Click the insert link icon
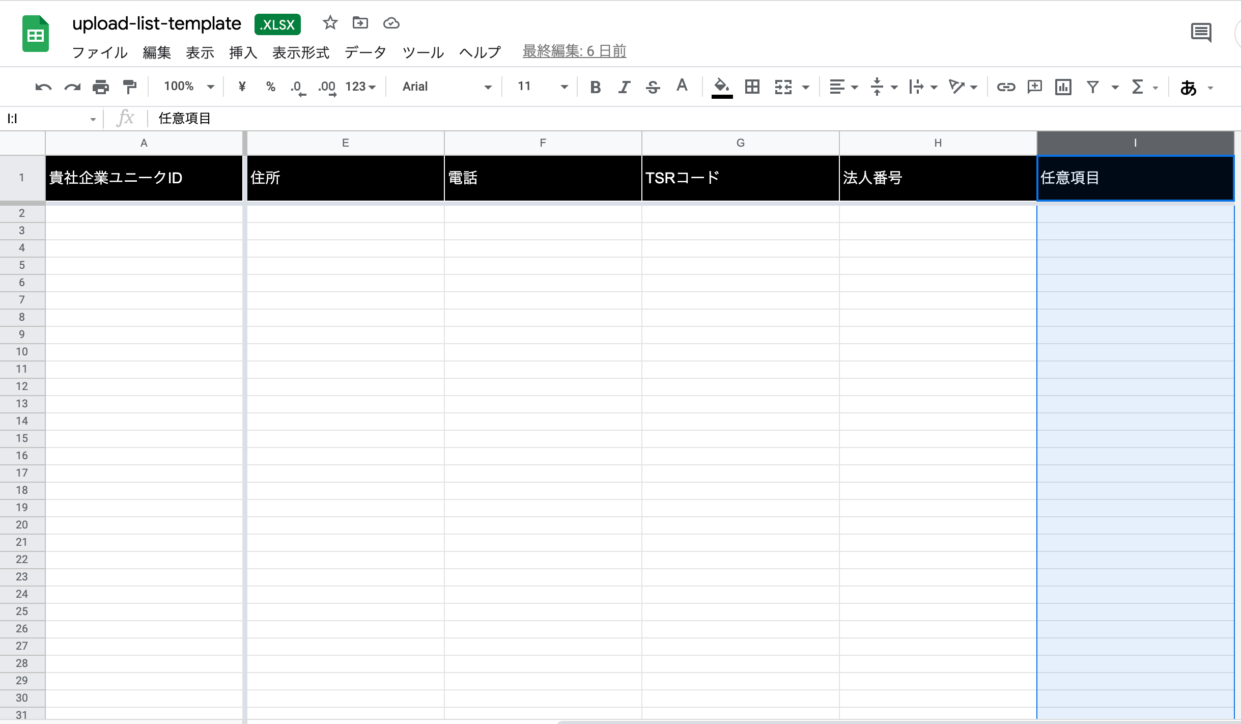The width and height of the screenshot is (1241, 724). [1006, 87]
